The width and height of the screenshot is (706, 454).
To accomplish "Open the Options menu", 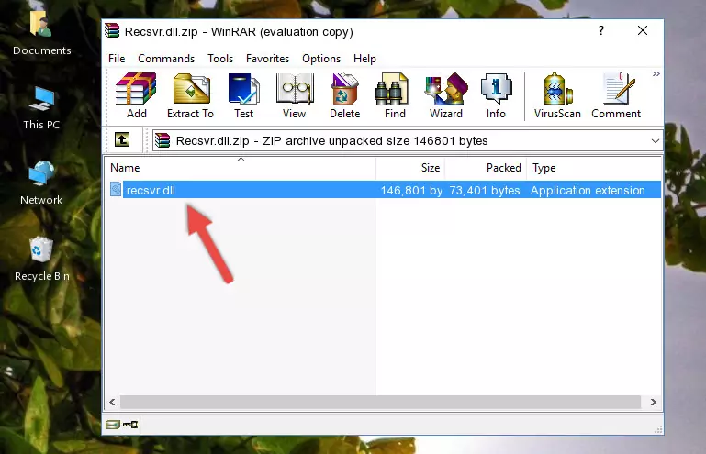I will [321, 59].
